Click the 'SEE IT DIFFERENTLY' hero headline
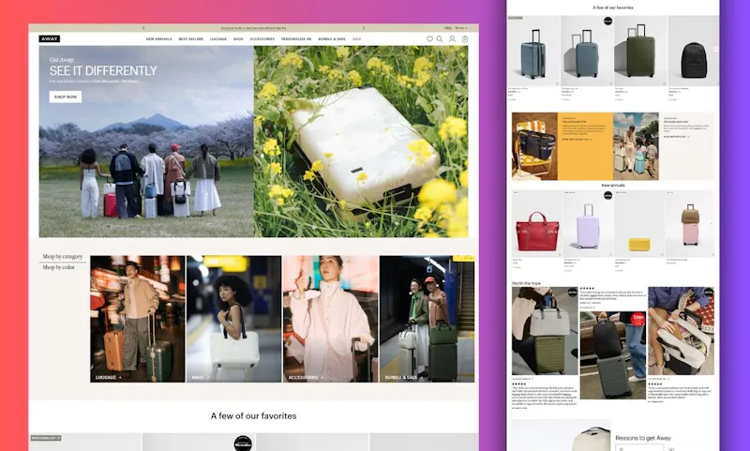The image size is (750, 451). coord(103,70)
